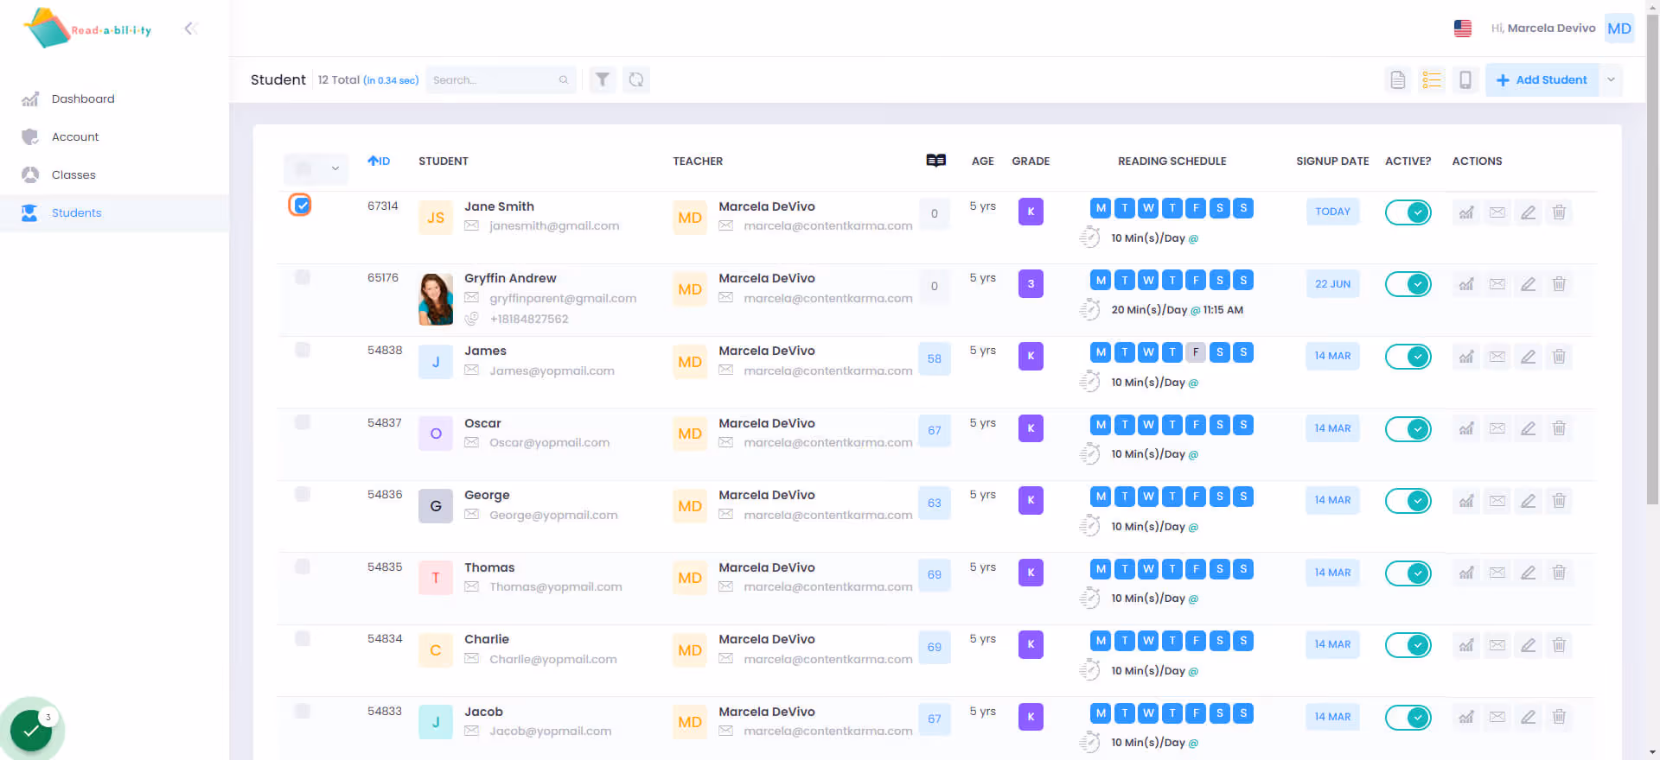
Task: Turn off active toggle for Thomas
Action: [x=1408, y=573]
